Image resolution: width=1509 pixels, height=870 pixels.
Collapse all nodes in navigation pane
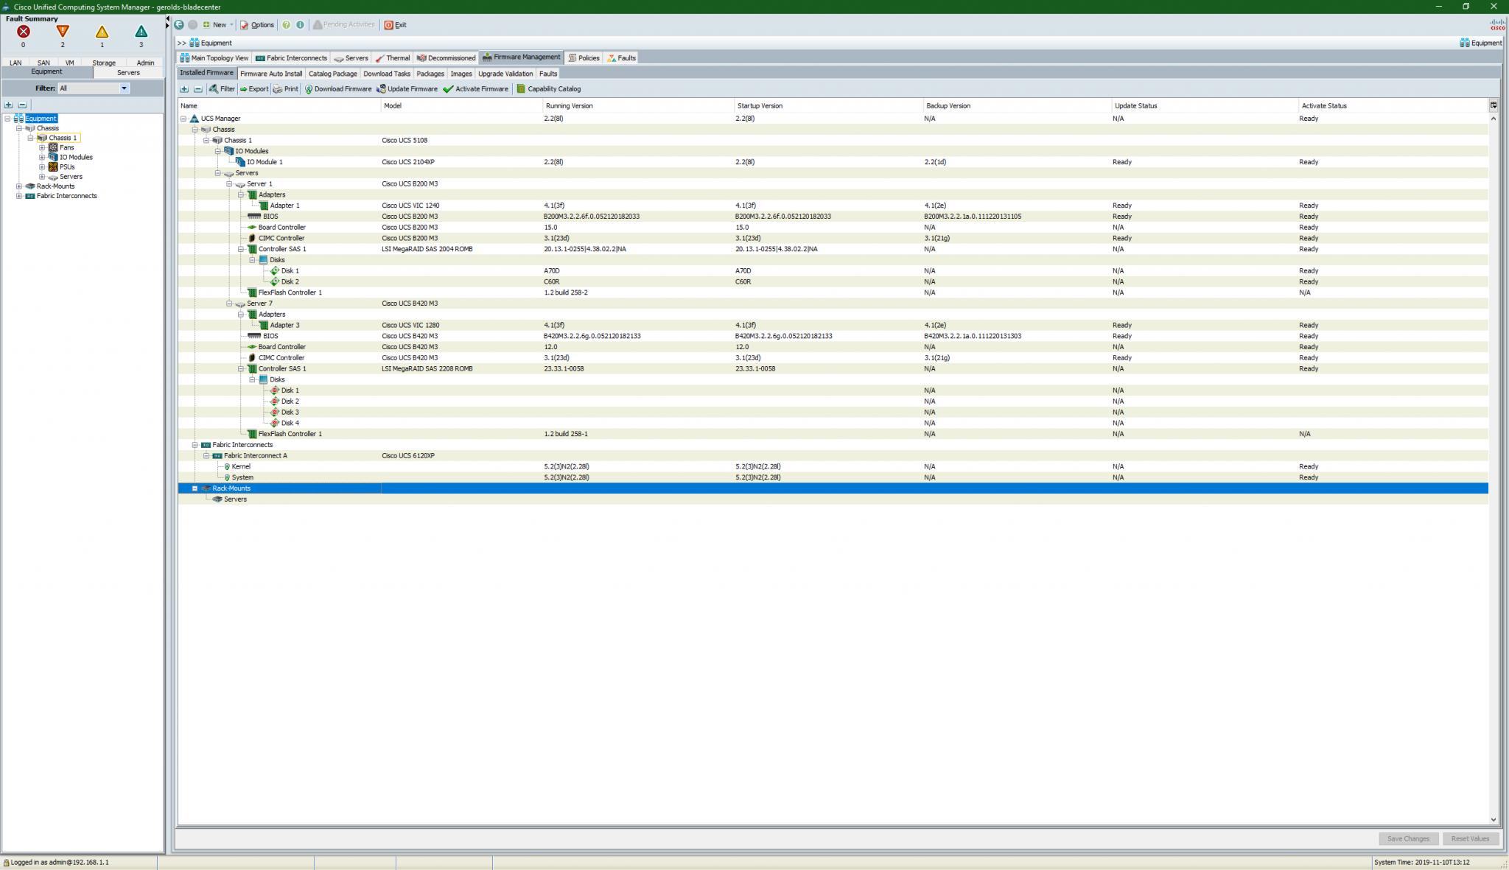(22, 105)
